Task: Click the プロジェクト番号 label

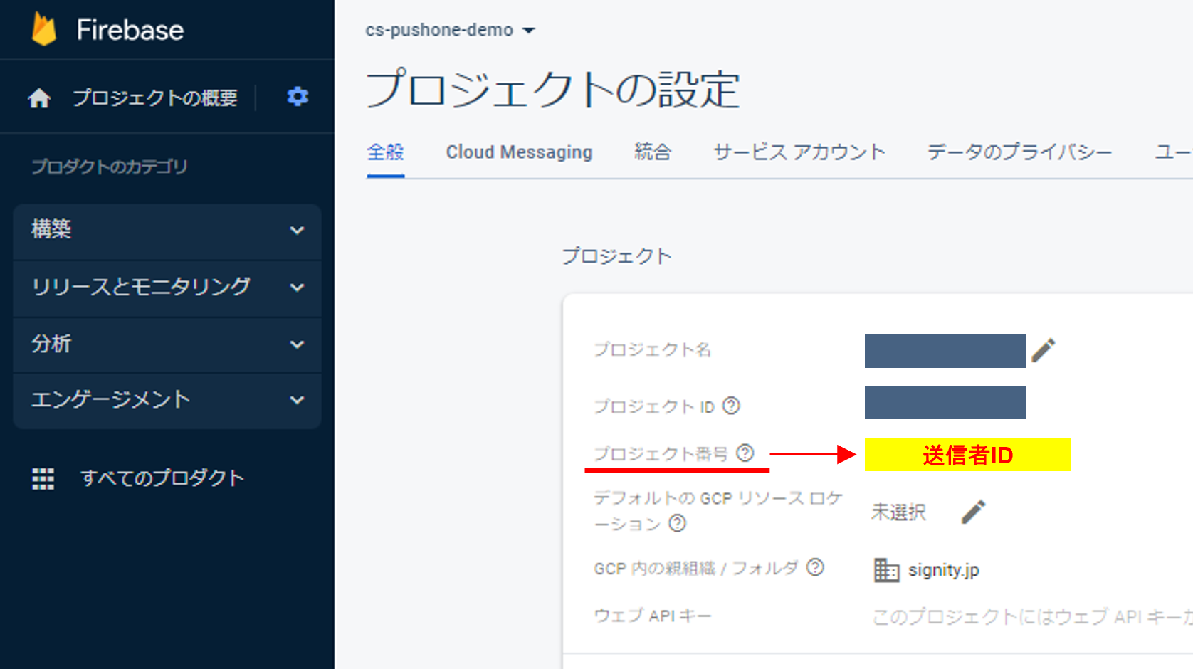Action: click(661, 453)
